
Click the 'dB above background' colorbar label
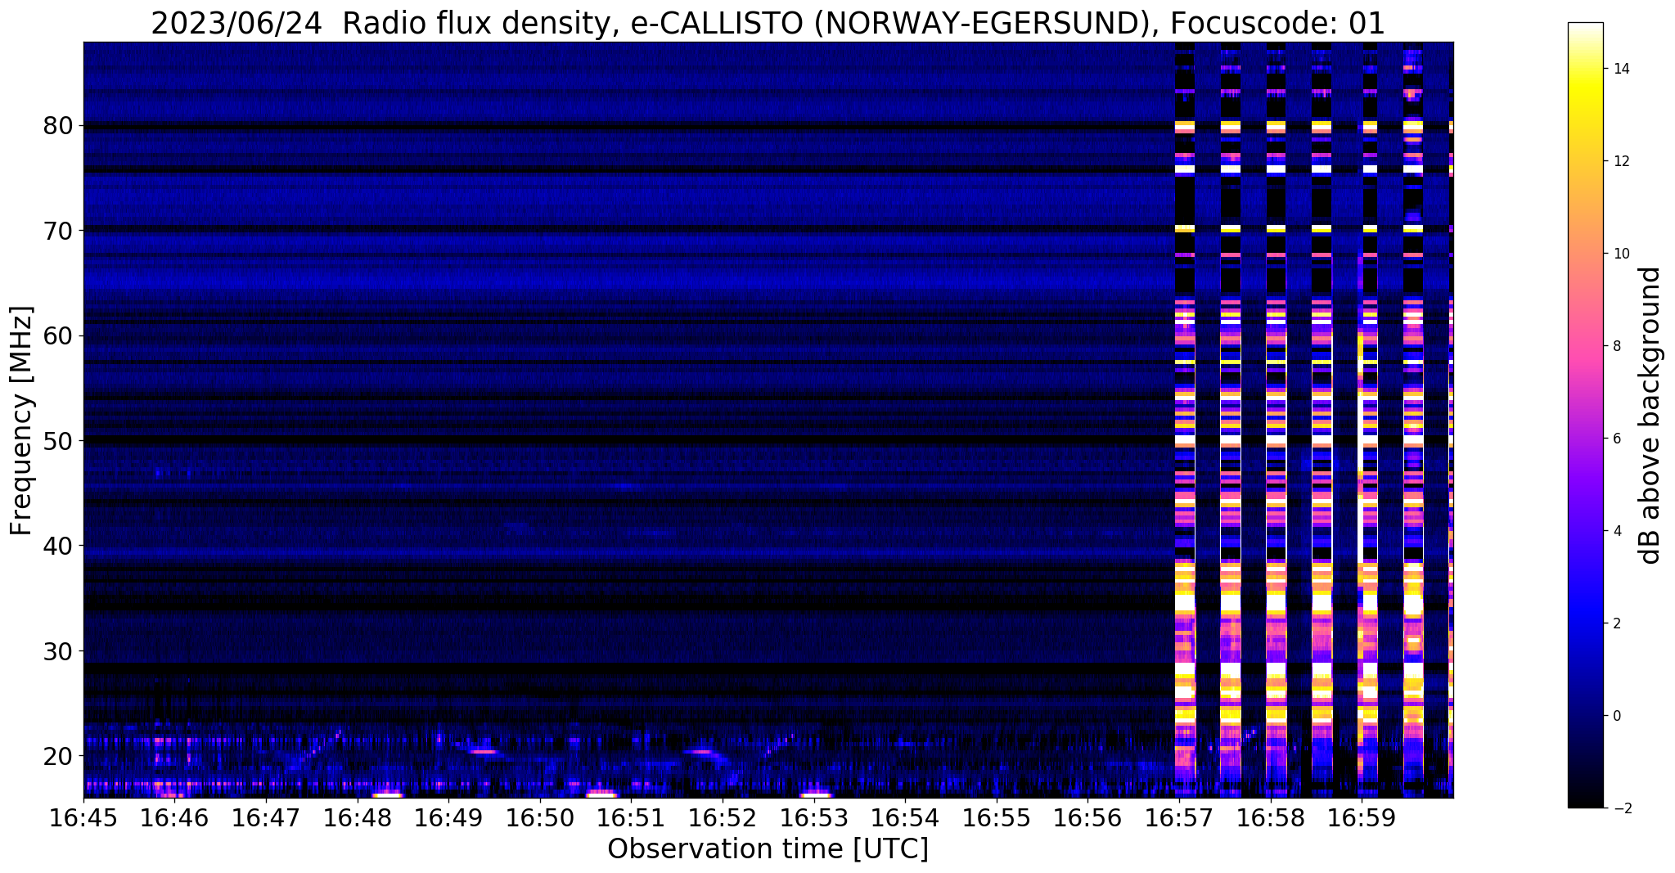(x=1650, y=416)
